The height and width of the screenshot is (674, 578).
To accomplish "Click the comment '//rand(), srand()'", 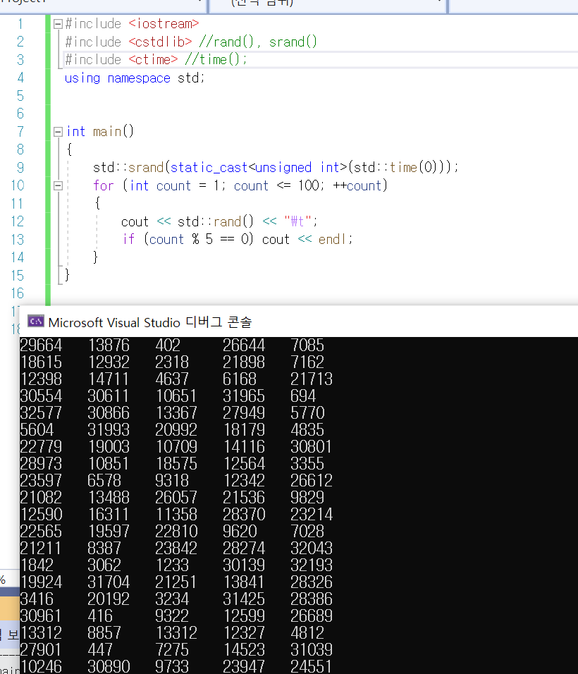I will click(x=258, y=42).
